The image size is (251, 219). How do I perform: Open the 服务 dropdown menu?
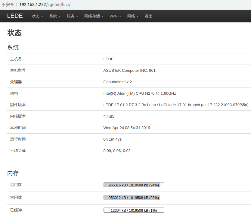point(72,16)
